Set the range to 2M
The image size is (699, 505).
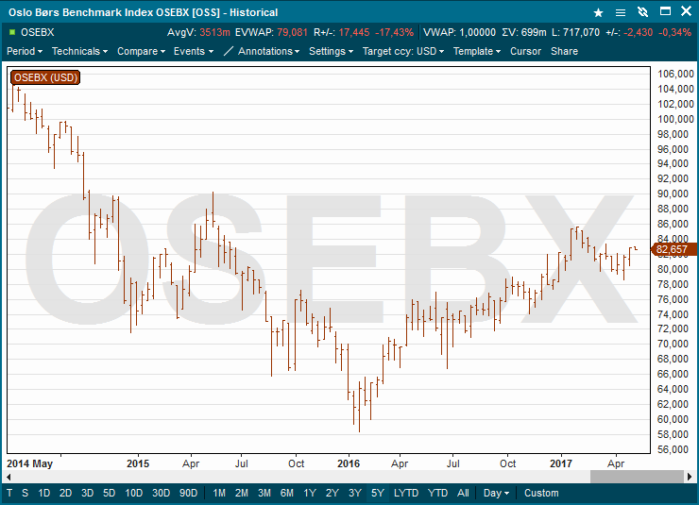[242, 493]
